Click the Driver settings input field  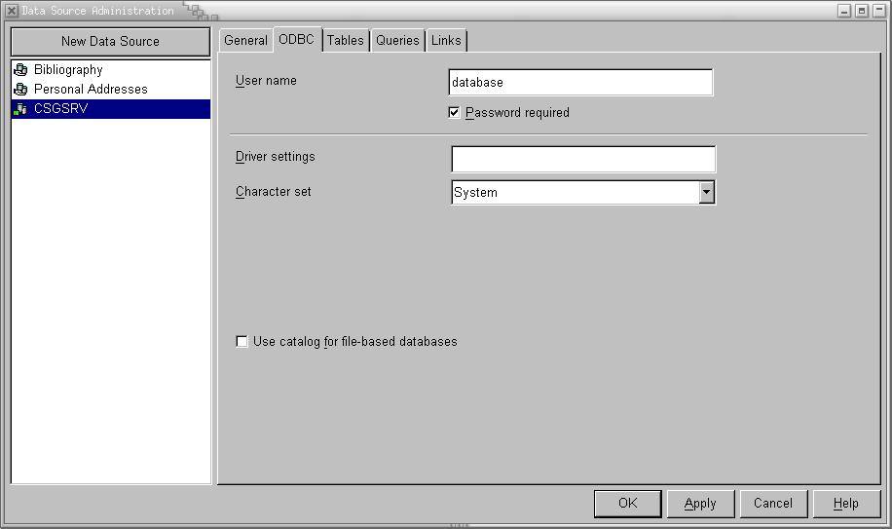pos(583,159)
